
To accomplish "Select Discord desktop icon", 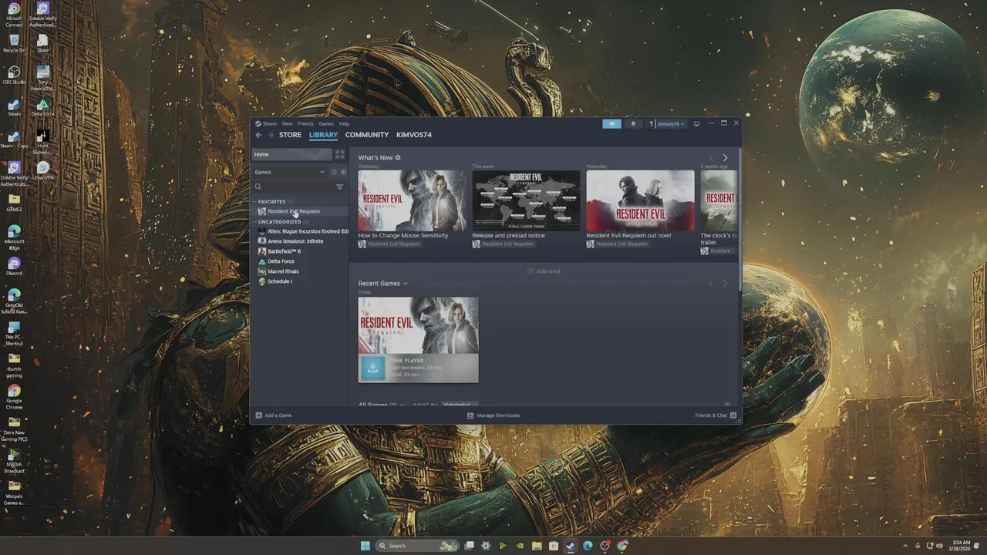I will tap(14, 264).
